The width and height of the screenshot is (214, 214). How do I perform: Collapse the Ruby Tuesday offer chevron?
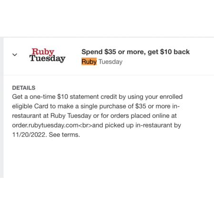[15, 55]
